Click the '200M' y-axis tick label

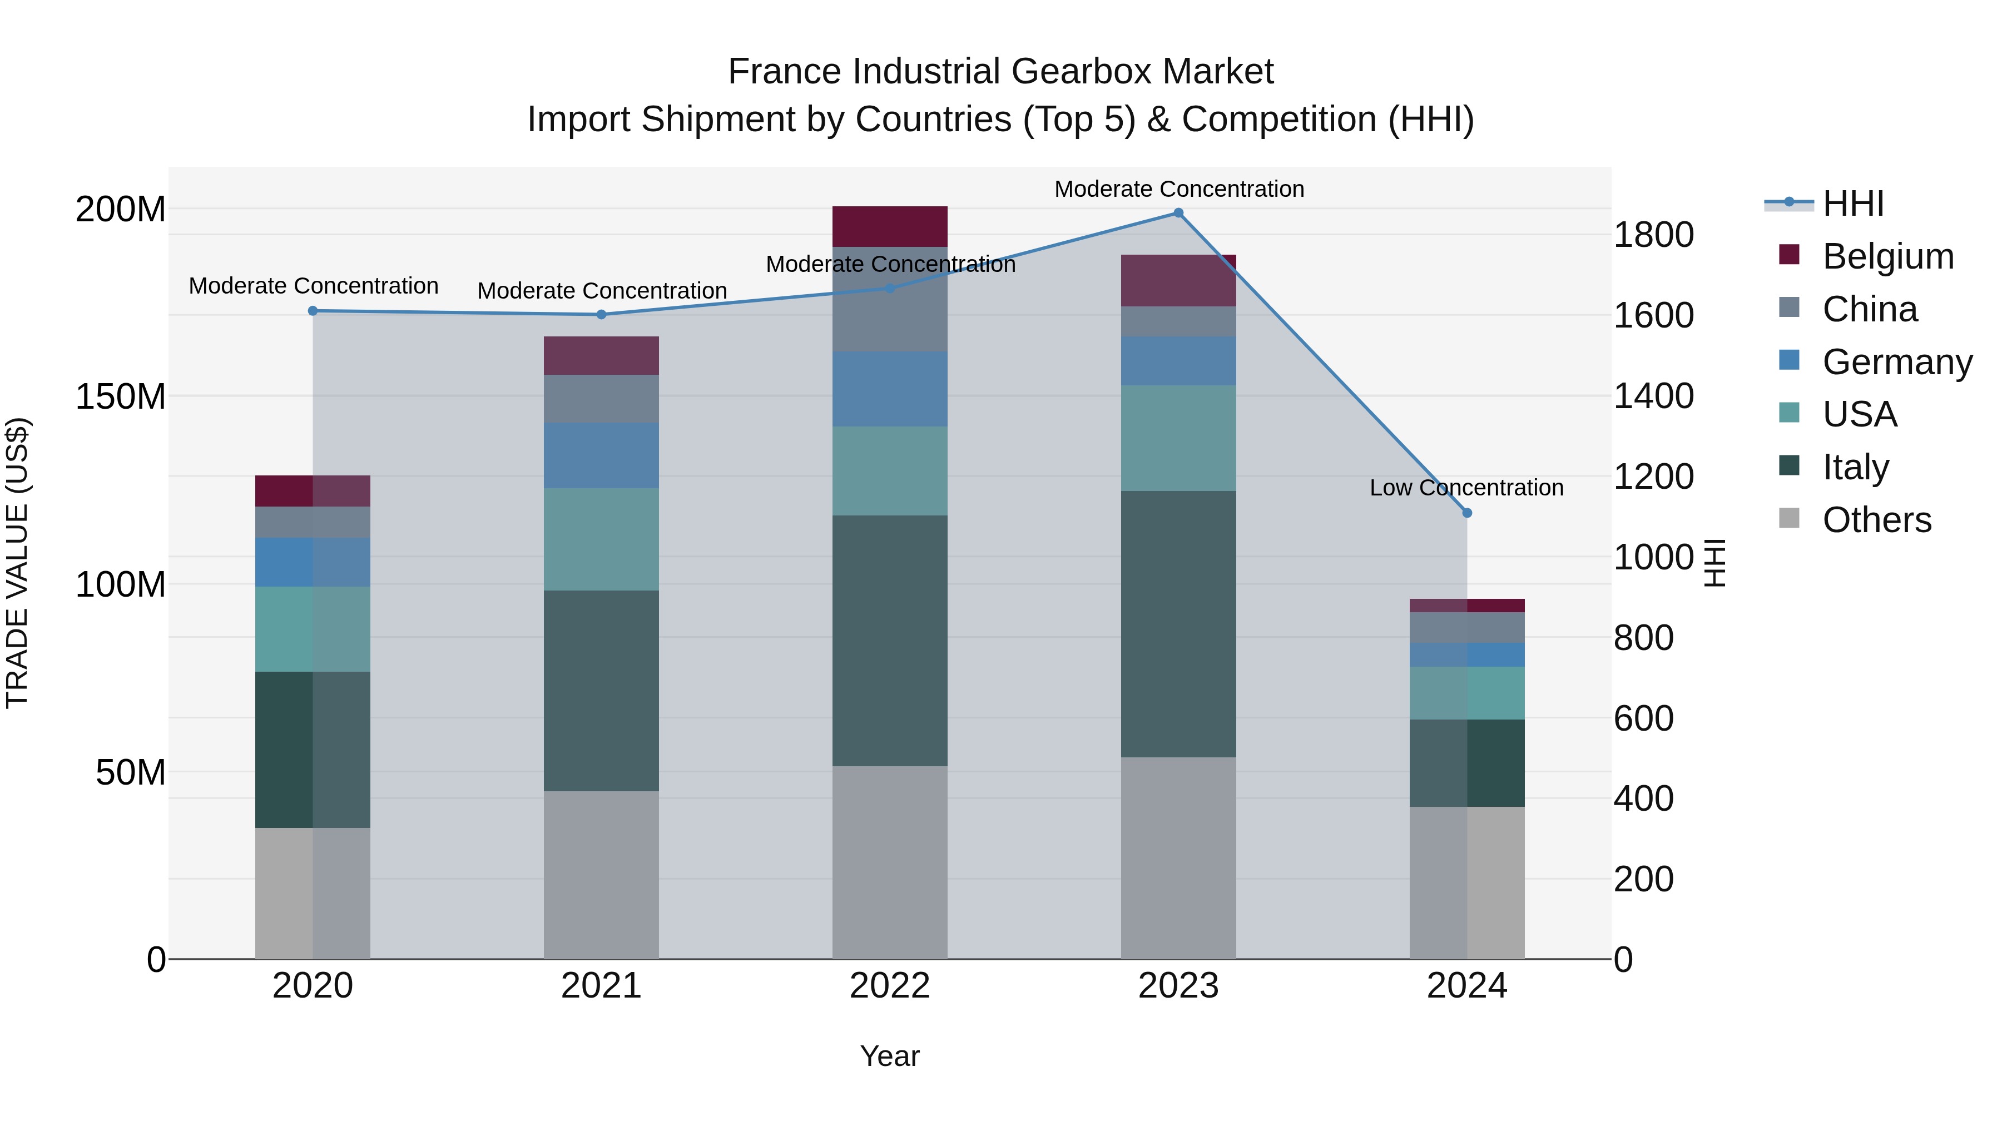(121, 209)
